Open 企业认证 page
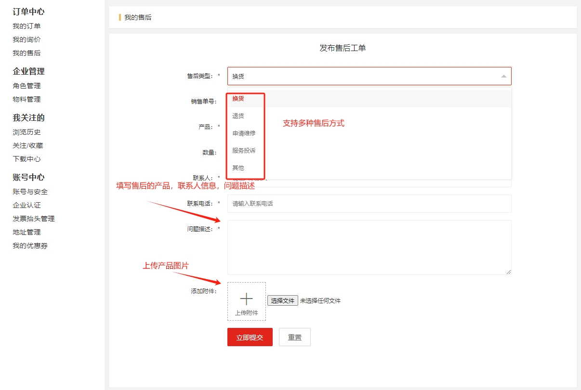 (x=26, y=205)
